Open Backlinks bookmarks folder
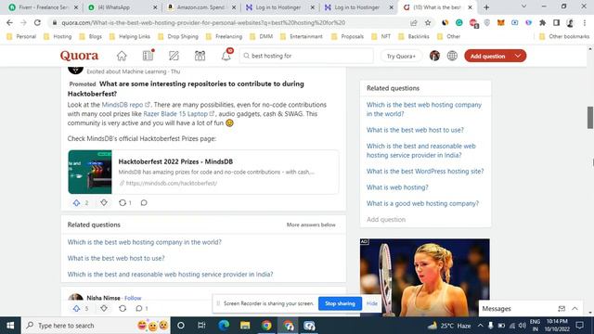Screen dimensions: 594x334 [x=414, y=37]
